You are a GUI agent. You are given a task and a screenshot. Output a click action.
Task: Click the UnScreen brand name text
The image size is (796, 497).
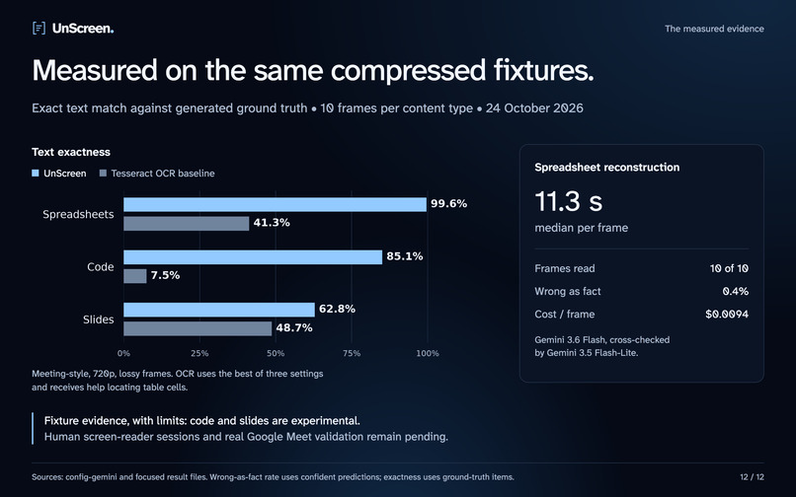[83, 29]
